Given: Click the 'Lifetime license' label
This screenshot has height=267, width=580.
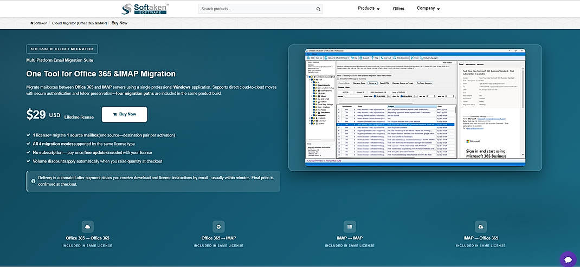Looking at the screenshot, I should click(79, 117).
